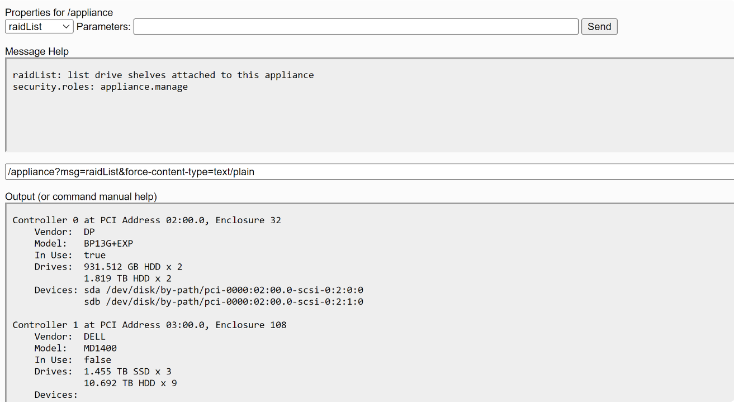Click the 'Output (or command manual help)' label
Image resolution: width=734 pixels, height=404 pixels.
[x=81, y=196]
